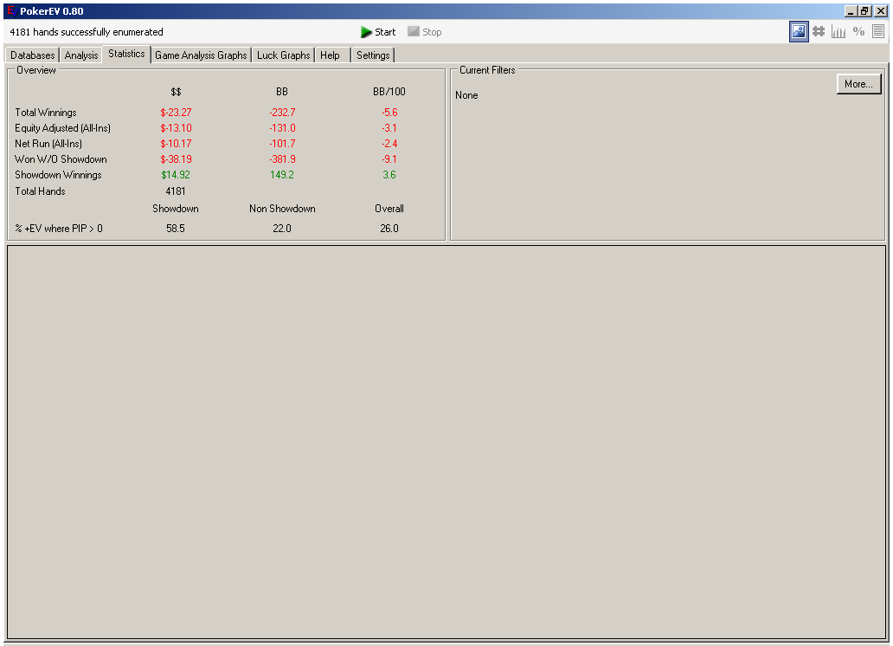Open the bar chart view icon
Viewport: 893px width, 646px height.
coord(838,32)
